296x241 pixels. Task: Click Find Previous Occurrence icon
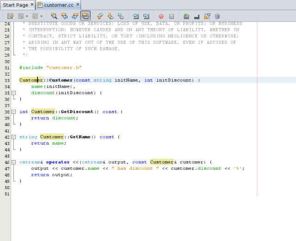(65, 16)
